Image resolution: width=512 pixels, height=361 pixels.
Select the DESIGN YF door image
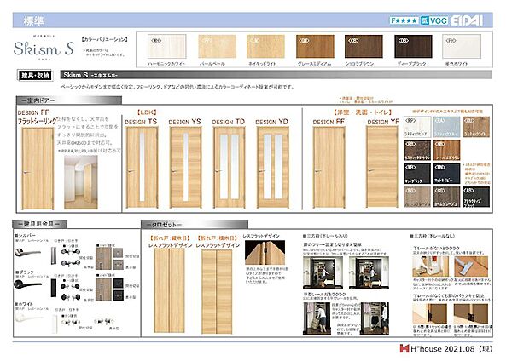(382, 167)
